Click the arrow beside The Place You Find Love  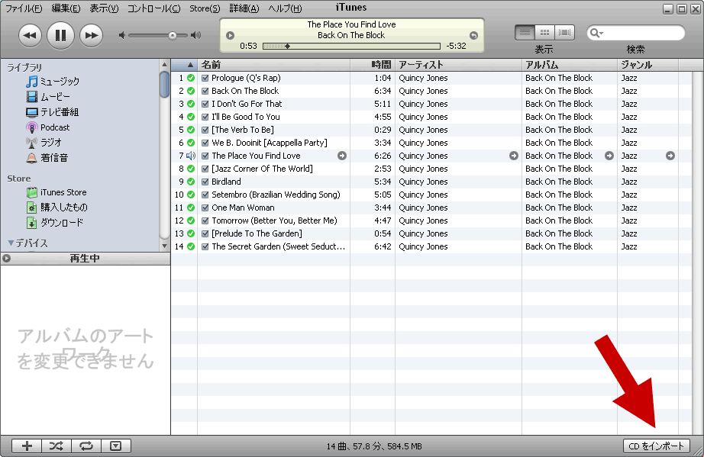[342, 156]
